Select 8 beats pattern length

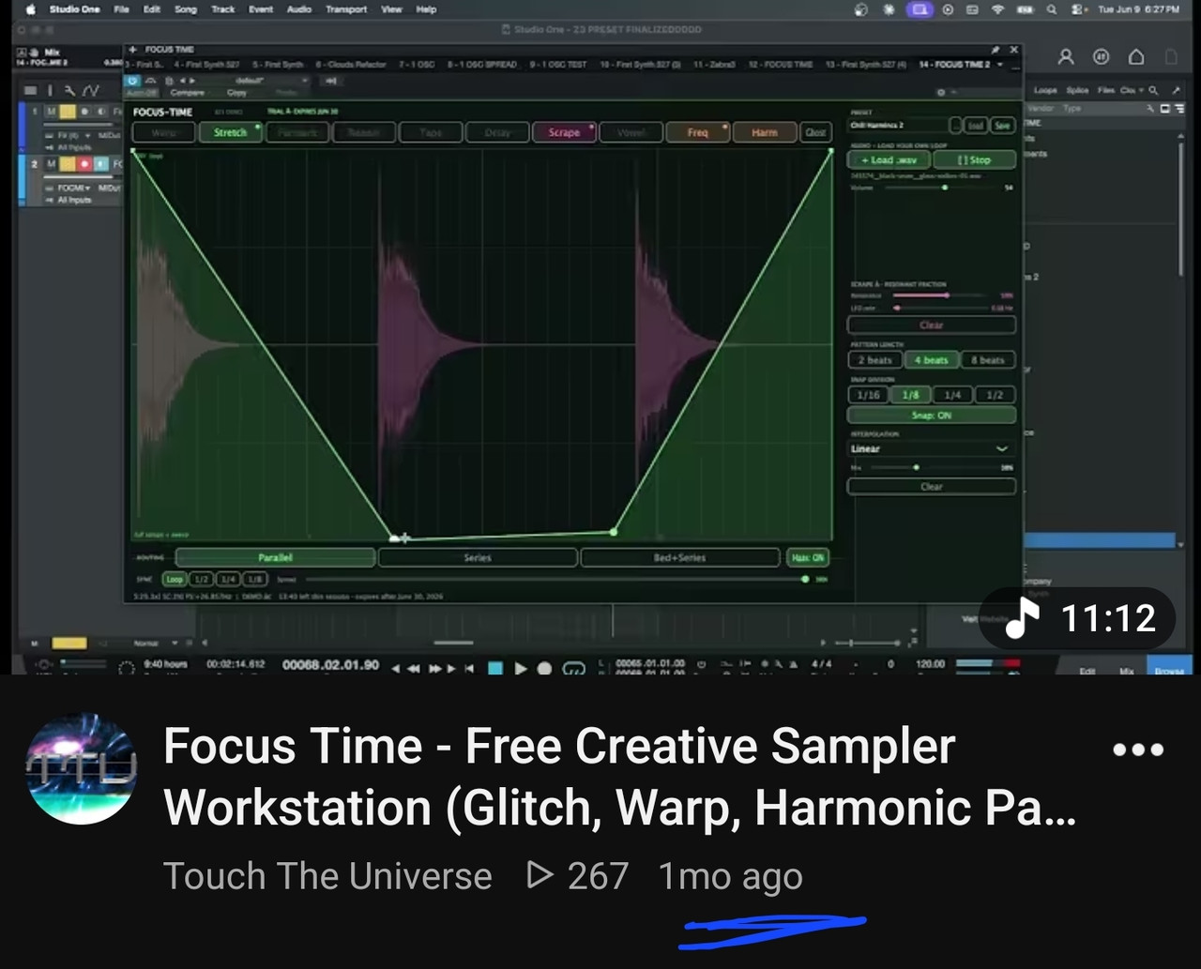coord(987,360)
